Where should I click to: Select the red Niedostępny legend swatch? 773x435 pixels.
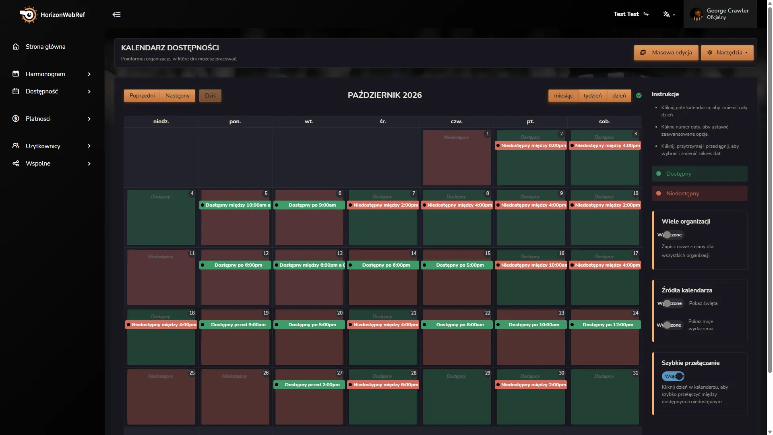(x=700, y=194)
